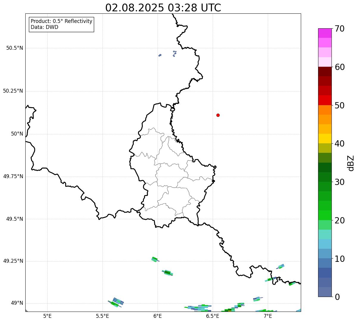The width and height of the screenshot is (358, 322).
Task: Click the small blue echo near 50.45°N 6°E
Action: 160,55
